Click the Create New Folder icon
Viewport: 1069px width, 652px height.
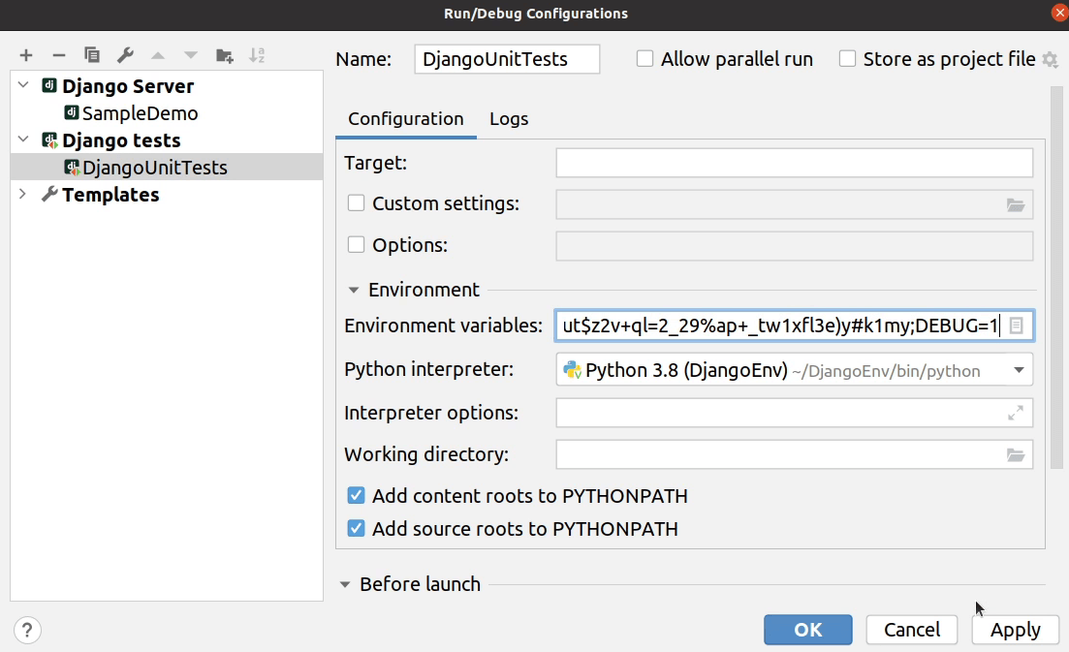point(224,56)
